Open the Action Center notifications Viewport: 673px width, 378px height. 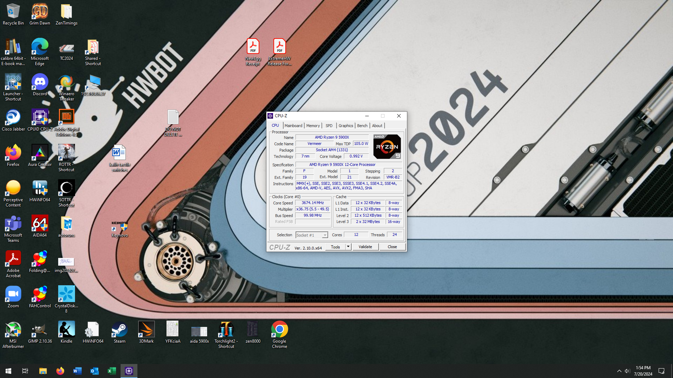click(661, 371)
